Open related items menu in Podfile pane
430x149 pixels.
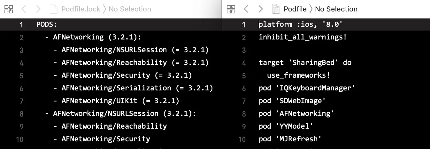point(231,9)
